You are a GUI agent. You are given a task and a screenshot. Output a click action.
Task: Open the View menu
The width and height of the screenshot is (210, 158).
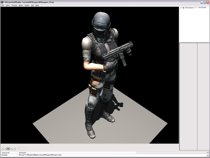coord(8,5)
